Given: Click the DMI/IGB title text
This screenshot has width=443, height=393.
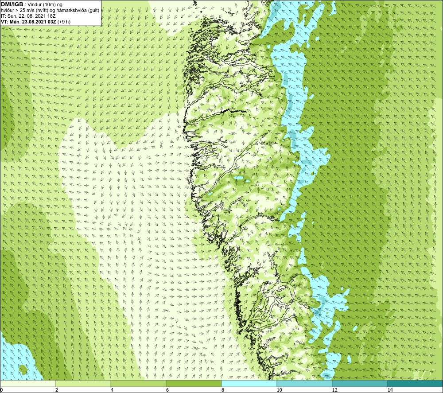Looking at the screenshot, I should tap(12, 4).
